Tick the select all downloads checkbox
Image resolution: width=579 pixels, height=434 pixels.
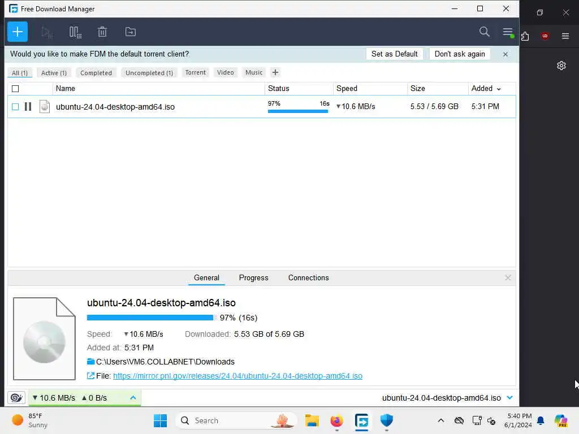(x=15, y=89)
